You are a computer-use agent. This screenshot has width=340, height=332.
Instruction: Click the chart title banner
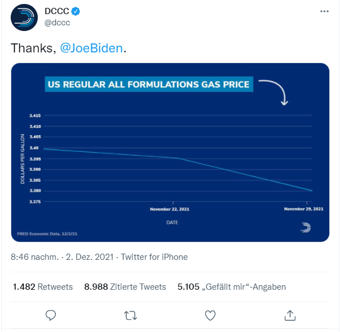149,85
